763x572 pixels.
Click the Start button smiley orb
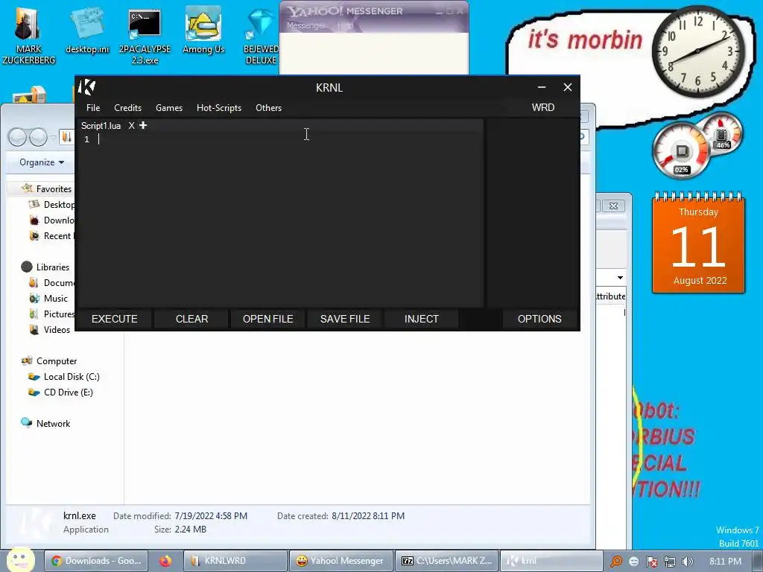[x=20, y=559]
